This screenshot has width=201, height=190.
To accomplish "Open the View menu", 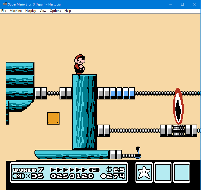I will pyautogui.click(x=43, y=11).
